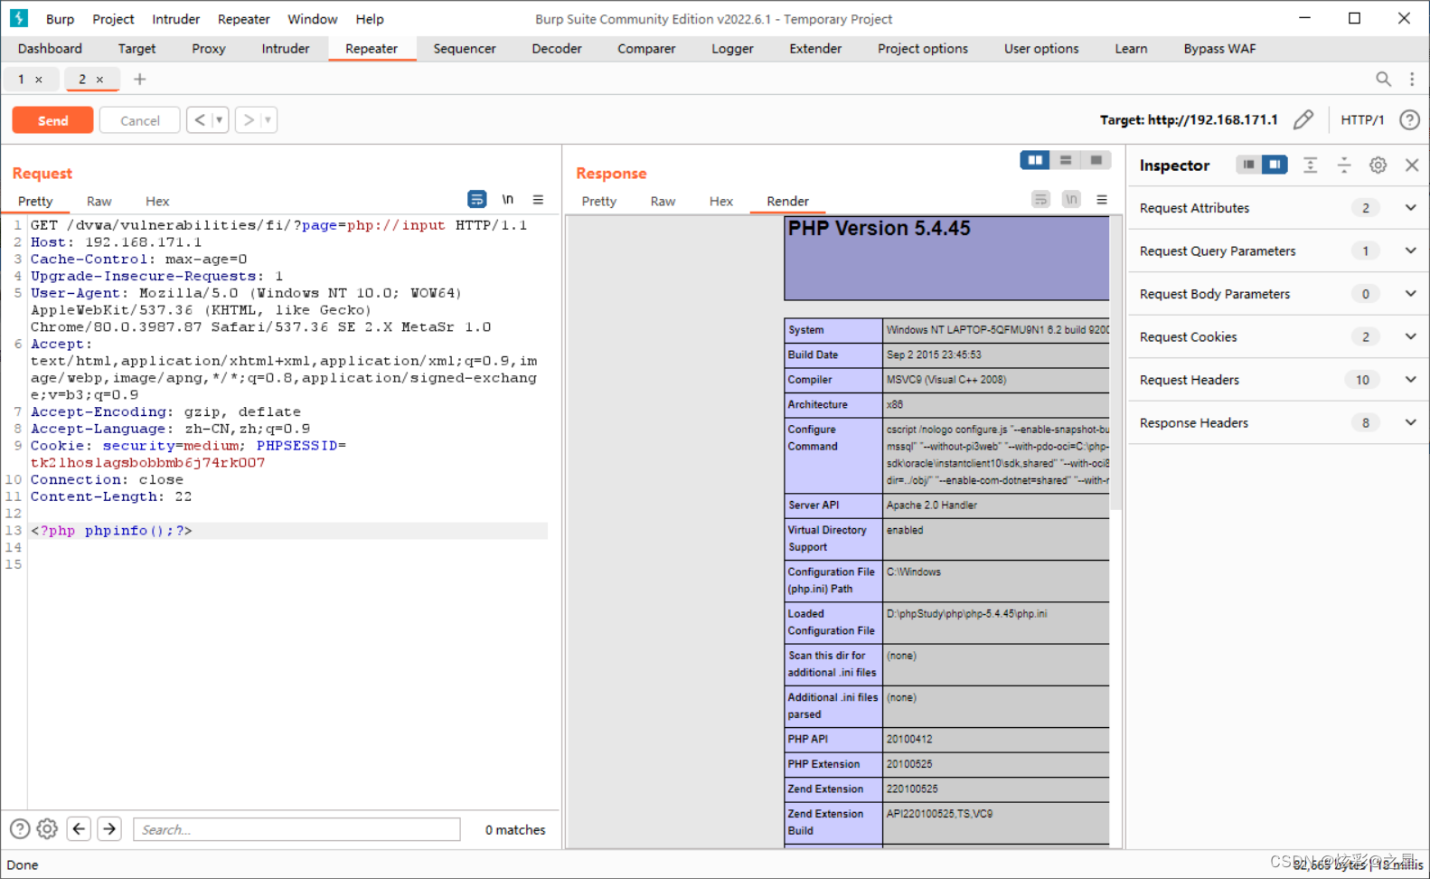Open the three-dot options menu near search
The image size is (1430, 879).
coord(1412,80)
